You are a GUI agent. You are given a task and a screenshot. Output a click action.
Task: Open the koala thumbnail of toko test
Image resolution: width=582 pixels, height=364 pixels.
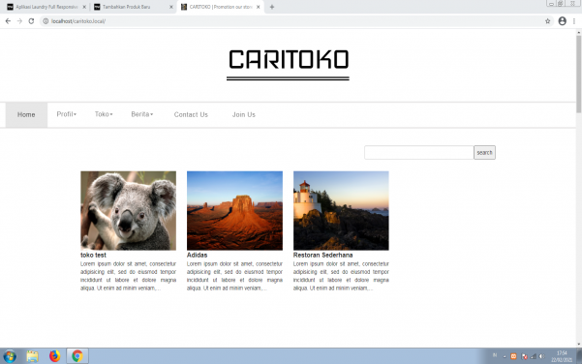[128, 210]
